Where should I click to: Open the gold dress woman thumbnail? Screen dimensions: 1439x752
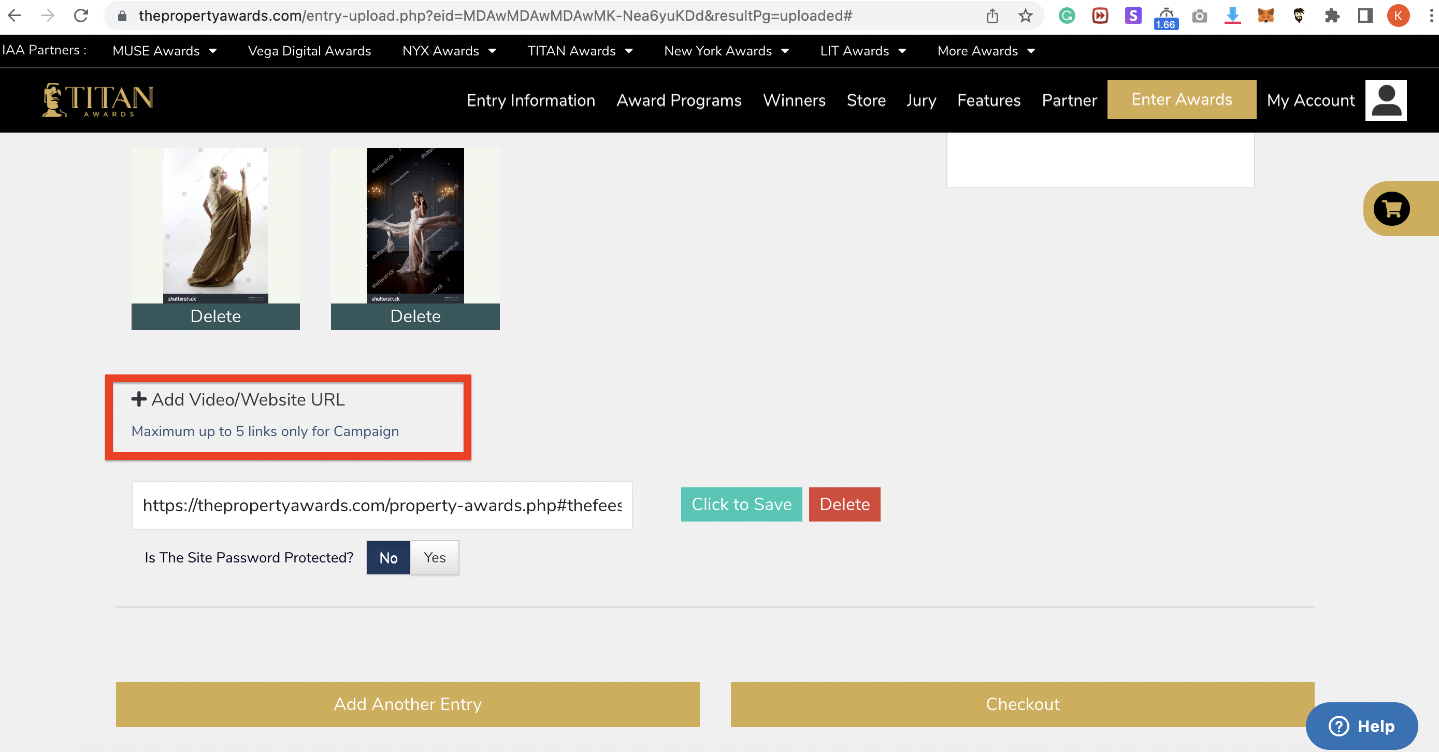[215, 226]
